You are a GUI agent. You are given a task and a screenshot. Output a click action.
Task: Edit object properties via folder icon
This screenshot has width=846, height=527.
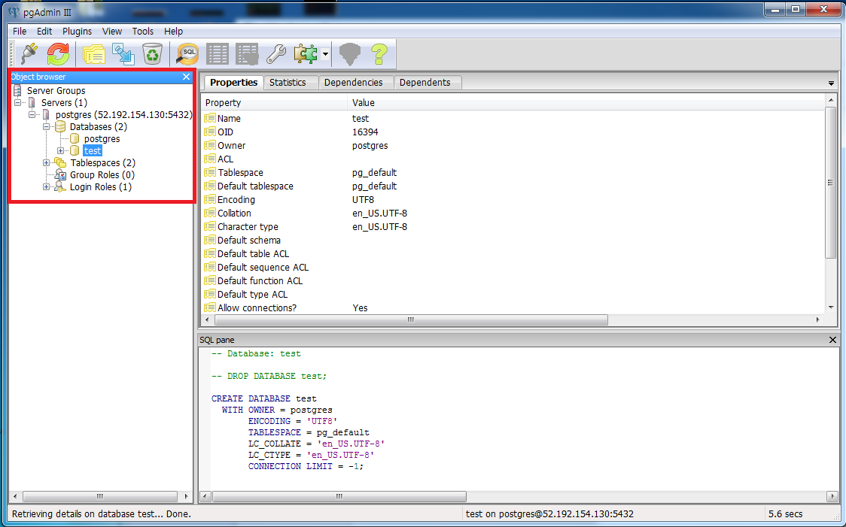[x=93, y=53]
